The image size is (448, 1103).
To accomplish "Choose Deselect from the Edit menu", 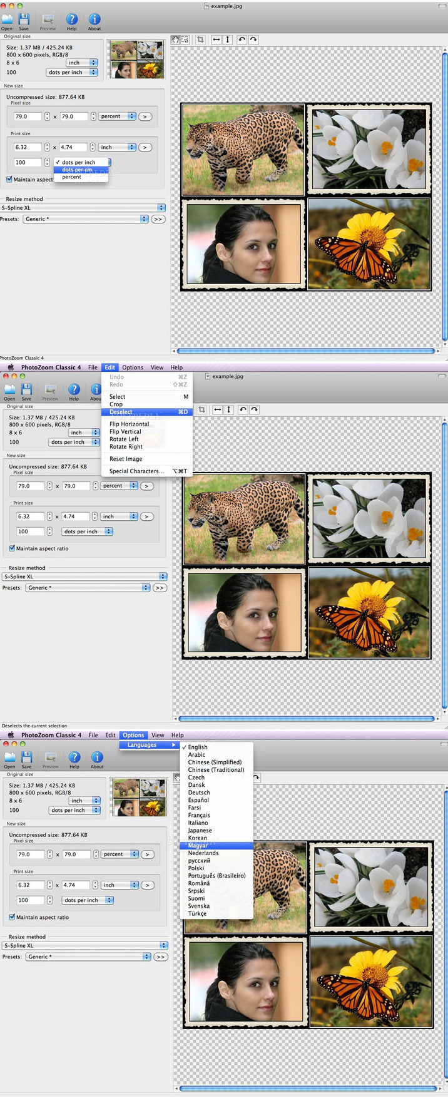I will point(121,412).
